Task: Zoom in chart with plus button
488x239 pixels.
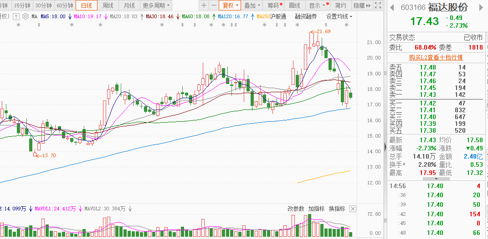Action: [x=204, y=5]
